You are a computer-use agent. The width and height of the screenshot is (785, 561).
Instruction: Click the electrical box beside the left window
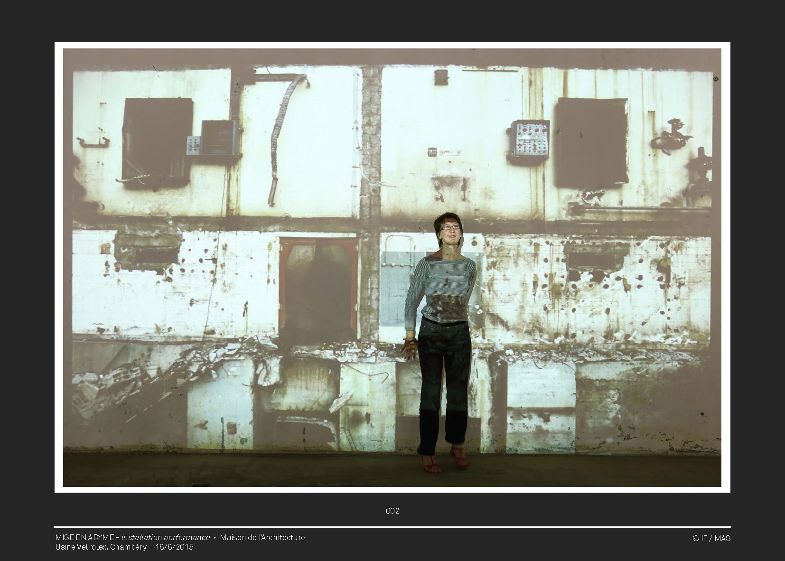click(218, 138)
